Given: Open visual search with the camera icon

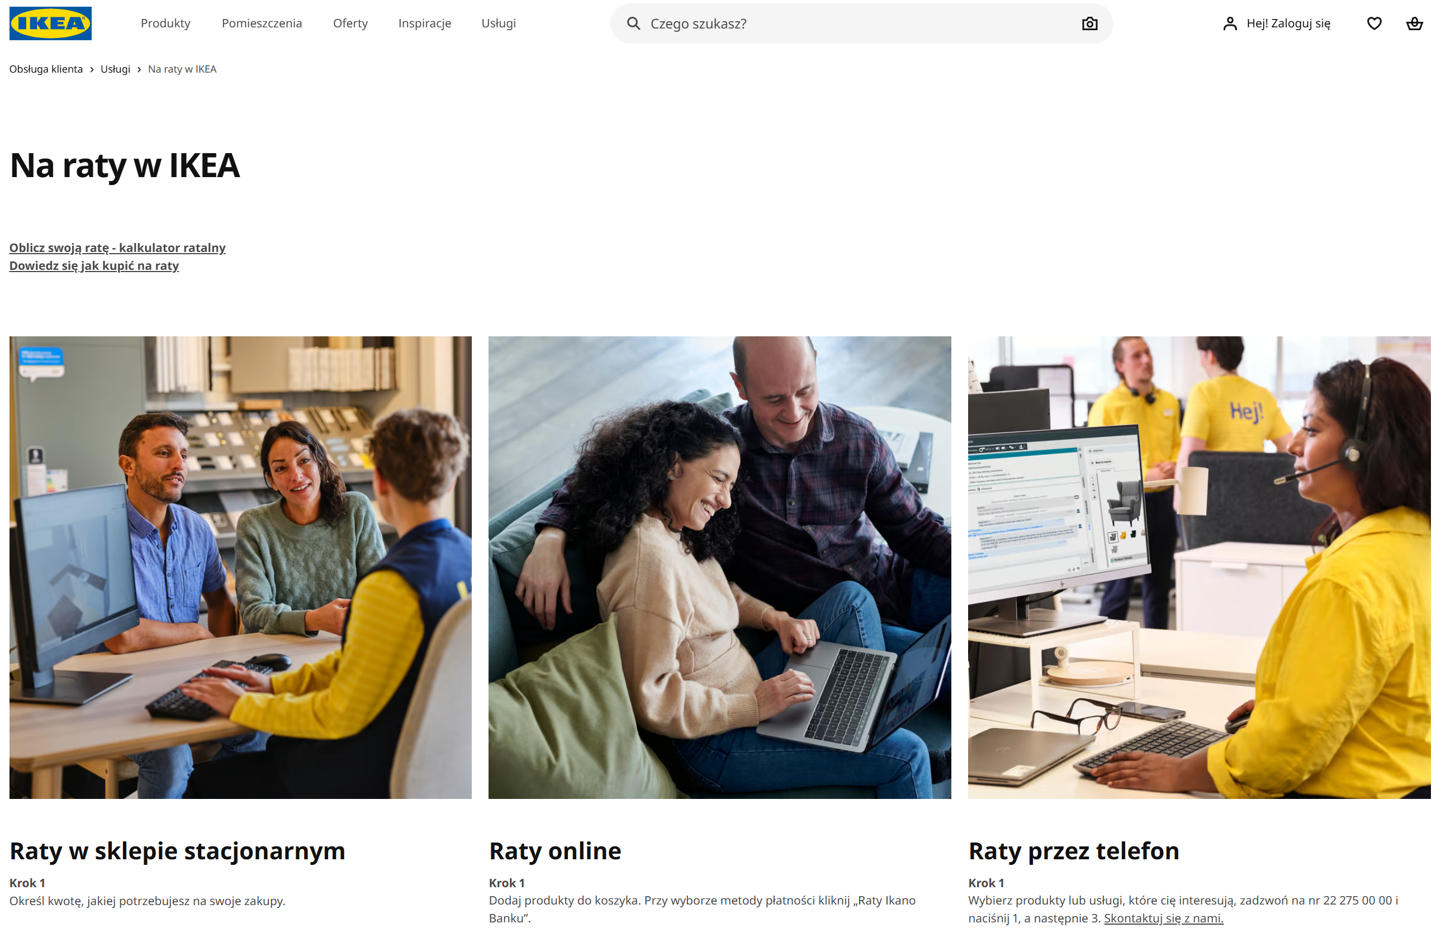Looking at the screenshot, I should [x=1089, y=23].
